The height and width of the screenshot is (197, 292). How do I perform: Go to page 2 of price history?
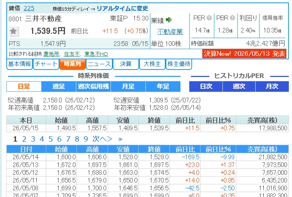pos(24,139)
